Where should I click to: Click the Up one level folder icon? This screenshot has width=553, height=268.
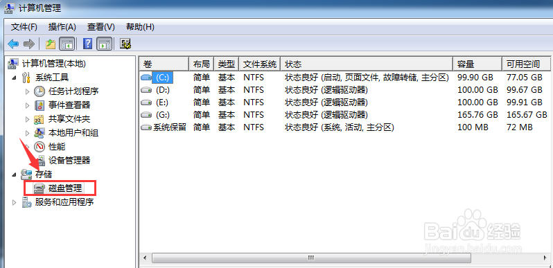(x=51, y=44)
